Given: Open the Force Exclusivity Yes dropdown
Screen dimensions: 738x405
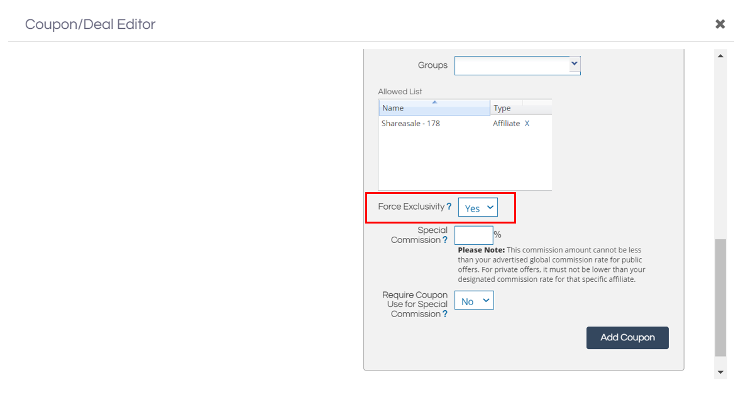Looking at the screenshot, I should [478, 208].
